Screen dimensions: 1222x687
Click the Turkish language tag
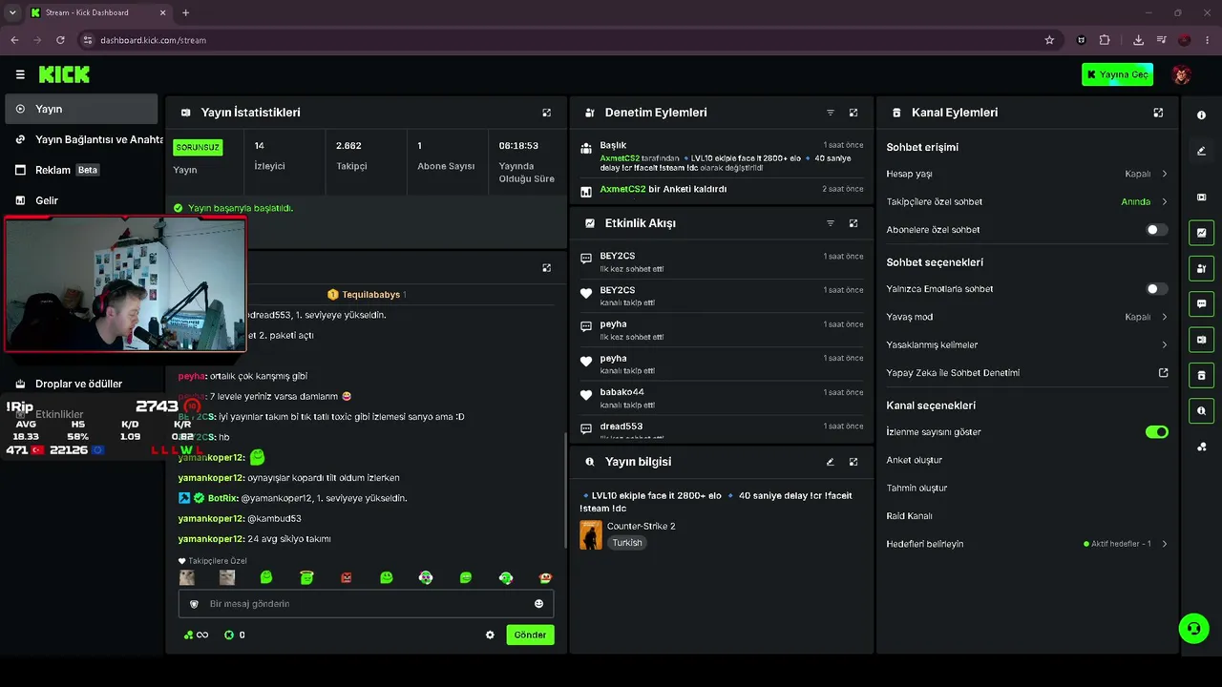[x=627, y=543]
